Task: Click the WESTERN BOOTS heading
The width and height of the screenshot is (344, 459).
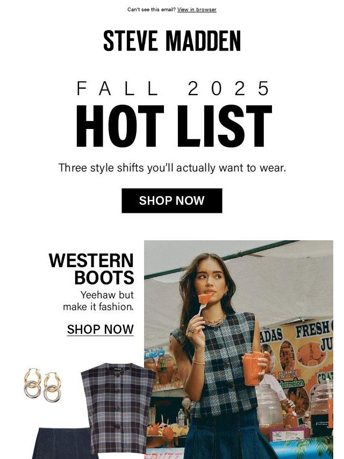Action: tap(91, 269)
